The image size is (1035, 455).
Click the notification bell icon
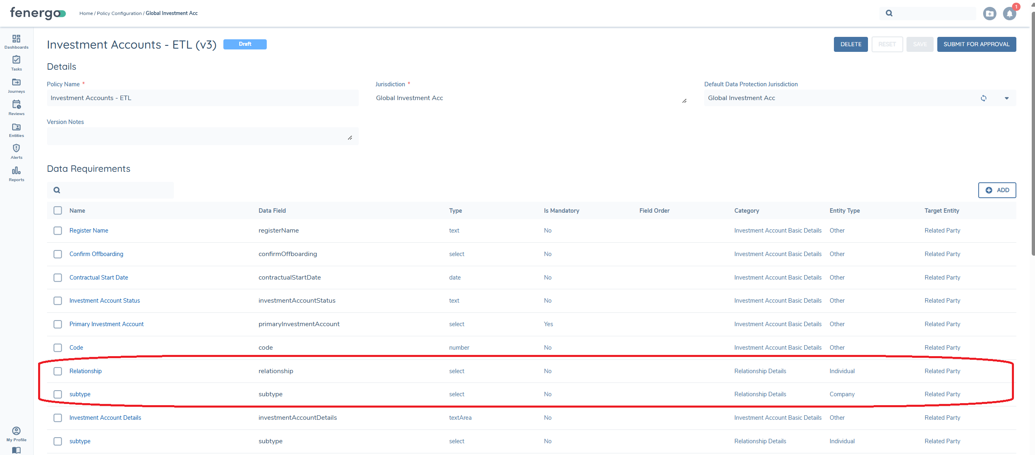[x=1009, y=14]
